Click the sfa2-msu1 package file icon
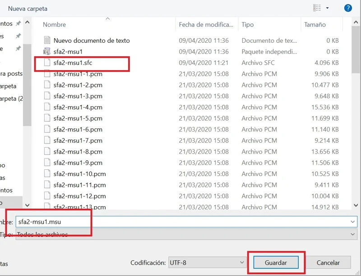Image resolution: width=361 pixels, height=276 pixels. tap(47, 51)
